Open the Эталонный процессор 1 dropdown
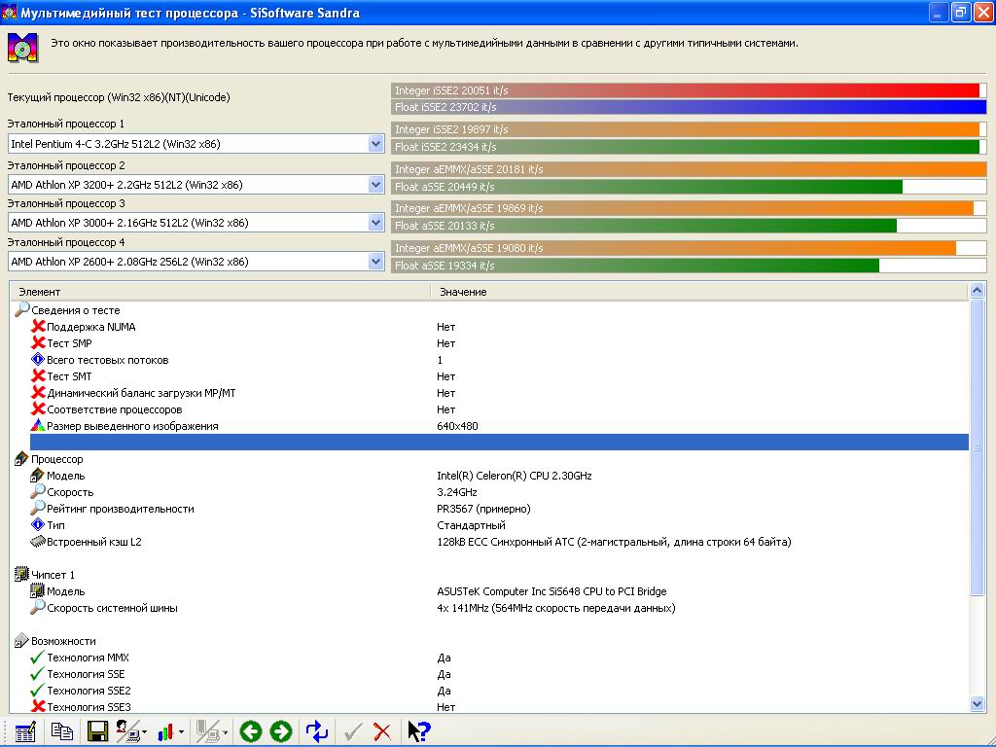The height and width of the screenshot is (747, 996). tap(375, 144)
